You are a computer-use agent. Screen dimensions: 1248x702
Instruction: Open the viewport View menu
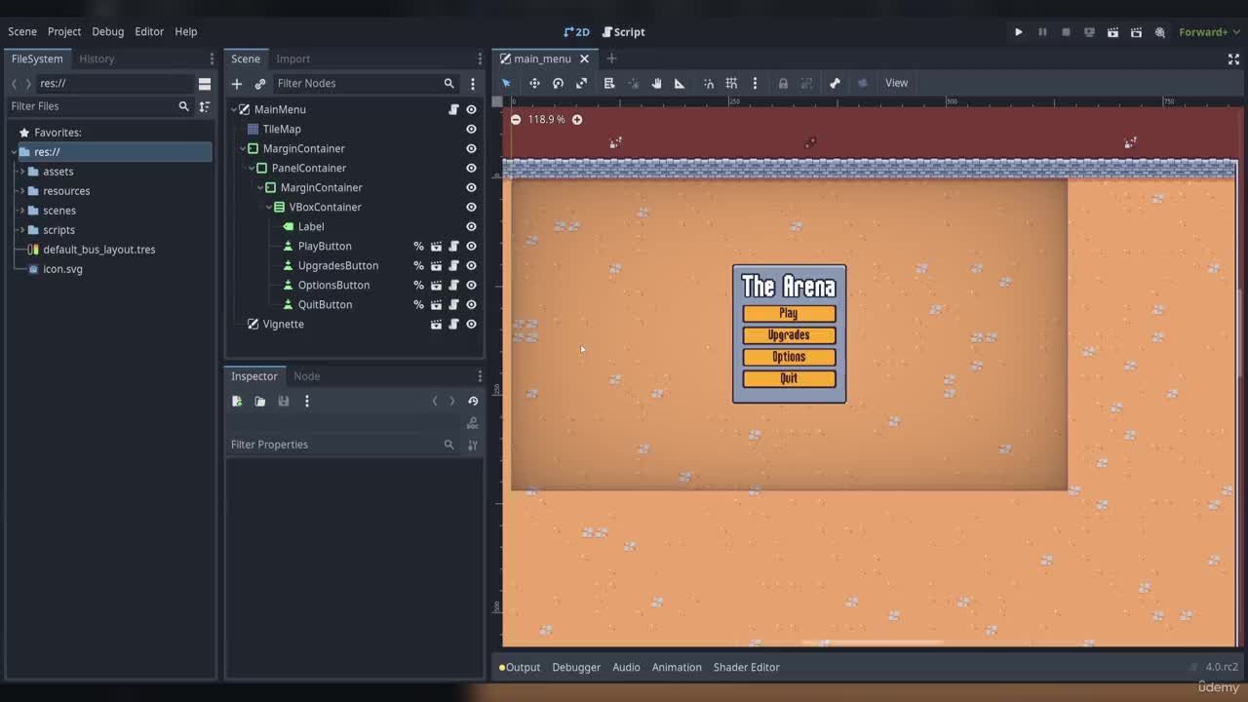(896, 83)
